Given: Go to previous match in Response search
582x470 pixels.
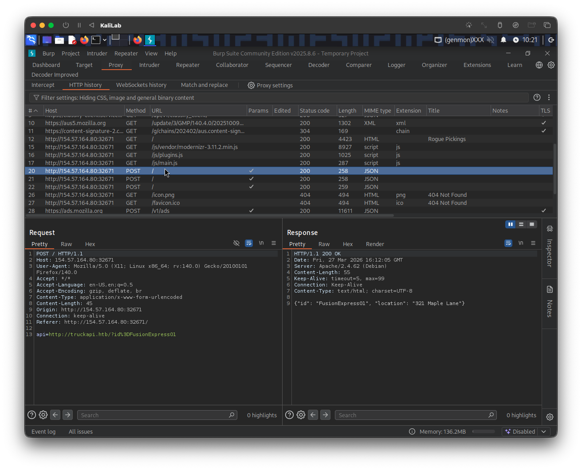Looking at the screenshot, I should [313, 415].
